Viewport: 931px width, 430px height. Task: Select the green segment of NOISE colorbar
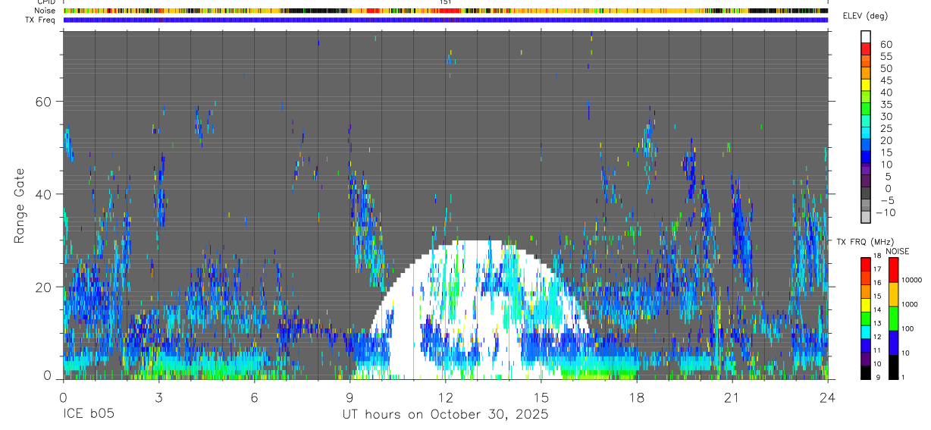(894, 319)
